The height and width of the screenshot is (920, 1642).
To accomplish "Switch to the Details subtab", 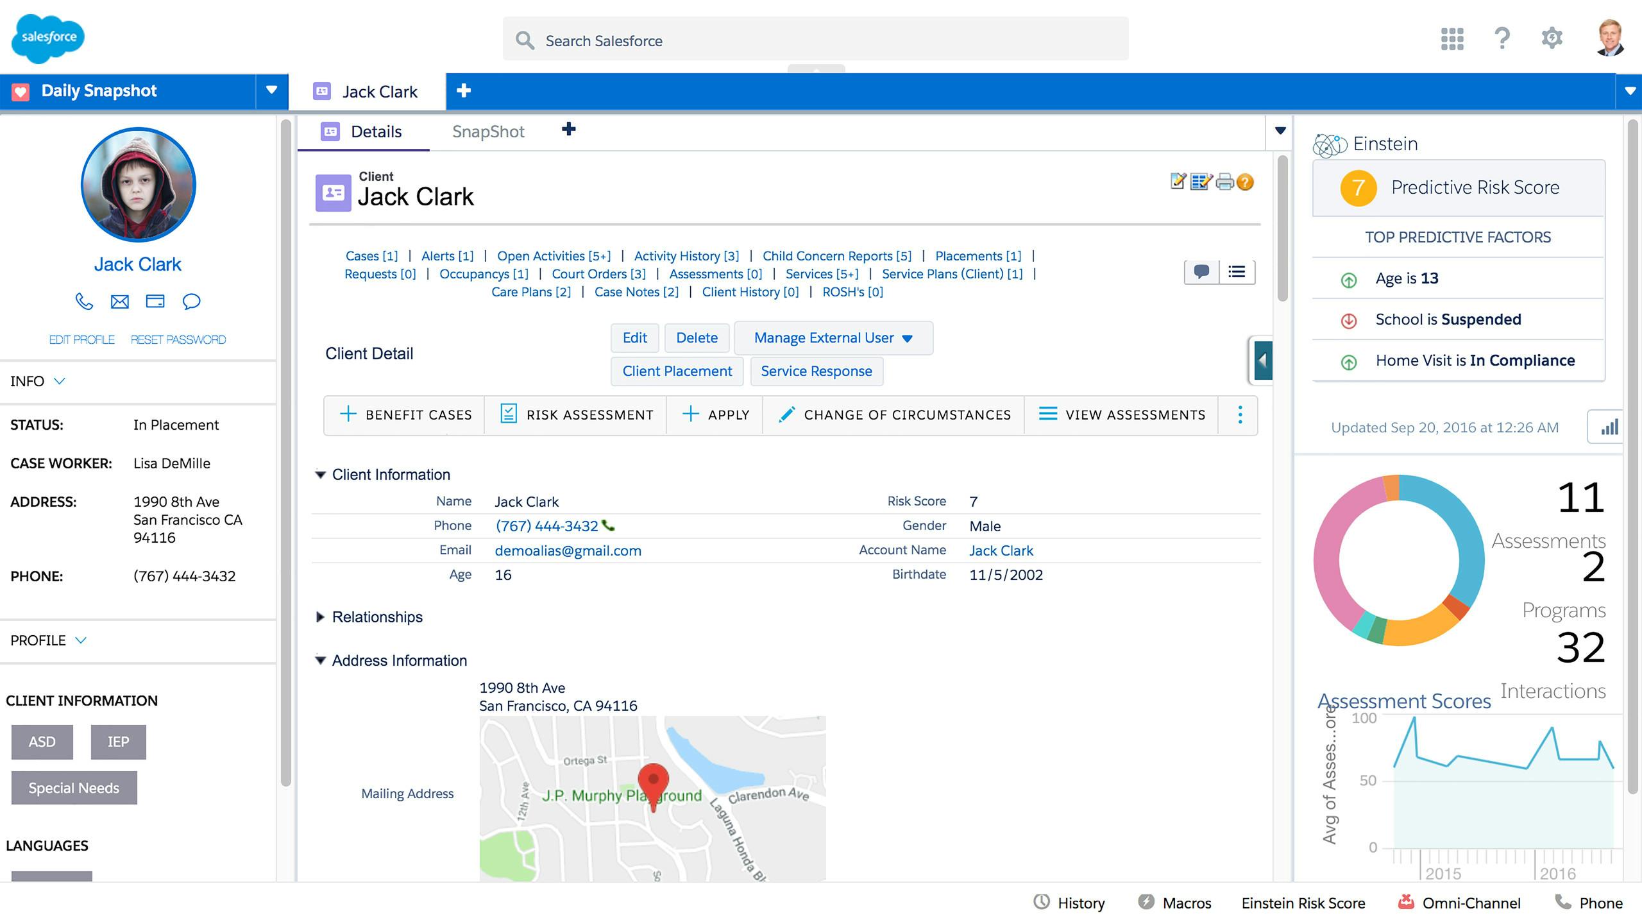I will click(363, 132).
